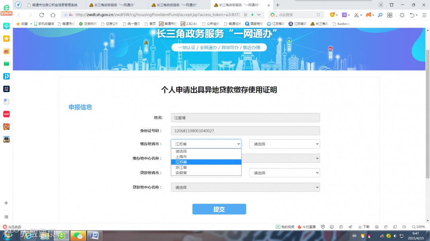Click the 姓名 name input field
This screenshot has width=430, height=241.
click(x=245, y=118)
